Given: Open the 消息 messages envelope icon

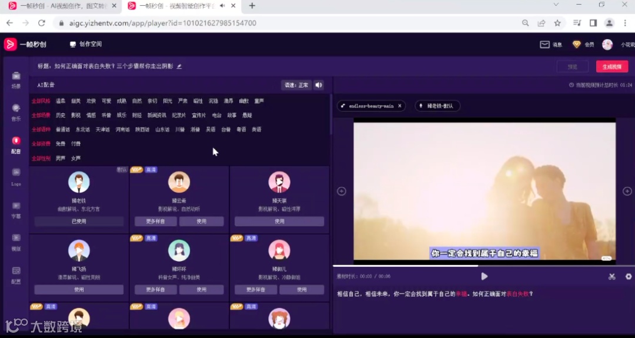Looking at the screenshot, I should click(x=544, y=45).
